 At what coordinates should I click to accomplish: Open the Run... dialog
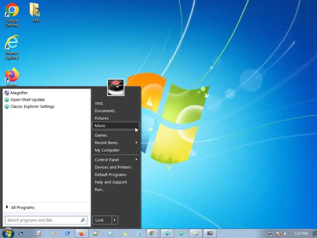(116, 189)
